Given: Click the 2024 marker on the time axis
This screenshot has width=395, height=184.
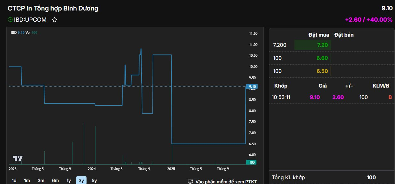Looking at the screenshot, I should coord(92,169).
